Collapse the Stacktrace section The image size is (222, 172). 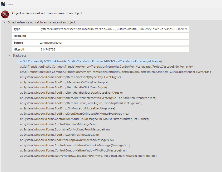(9, 55)
